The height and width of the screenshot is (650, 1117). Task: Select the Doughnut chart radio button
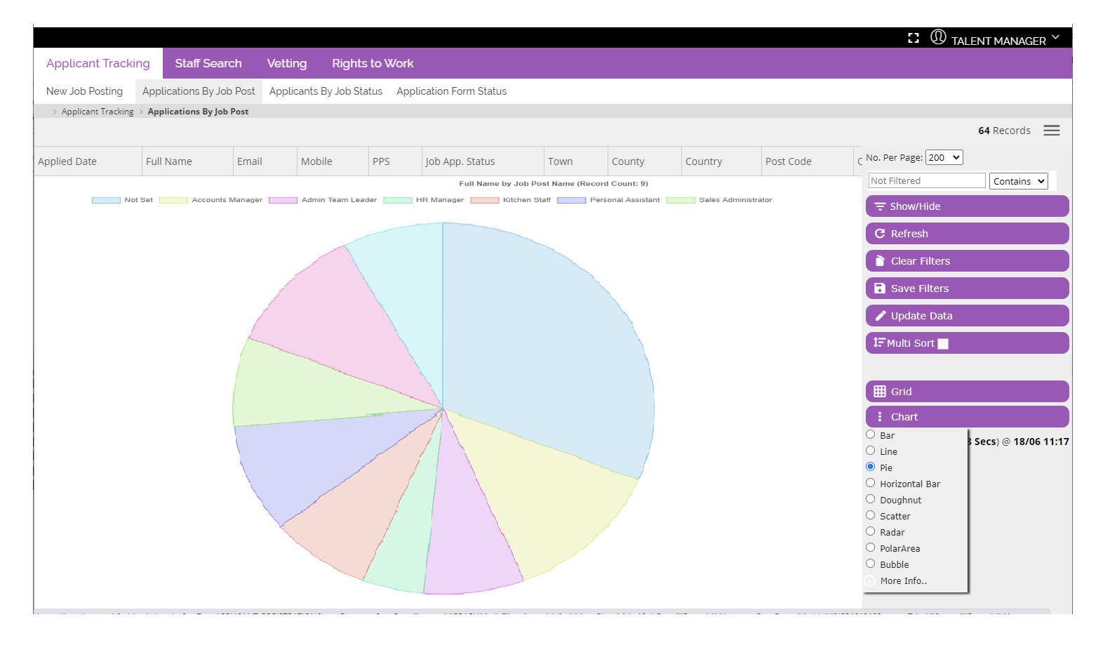pos(871,499)
